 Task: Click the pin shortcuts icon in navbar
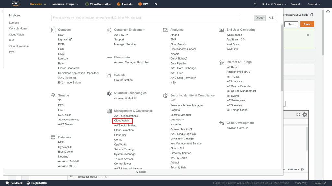click(x=156, y=4)
